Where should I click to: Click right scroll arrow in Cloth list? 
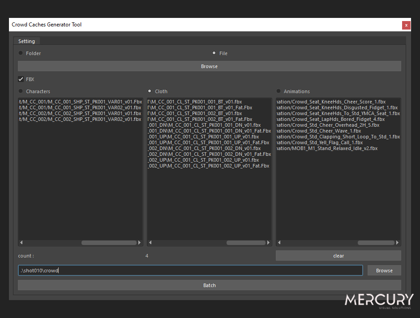pyautogui.click(x=269, y=243)
